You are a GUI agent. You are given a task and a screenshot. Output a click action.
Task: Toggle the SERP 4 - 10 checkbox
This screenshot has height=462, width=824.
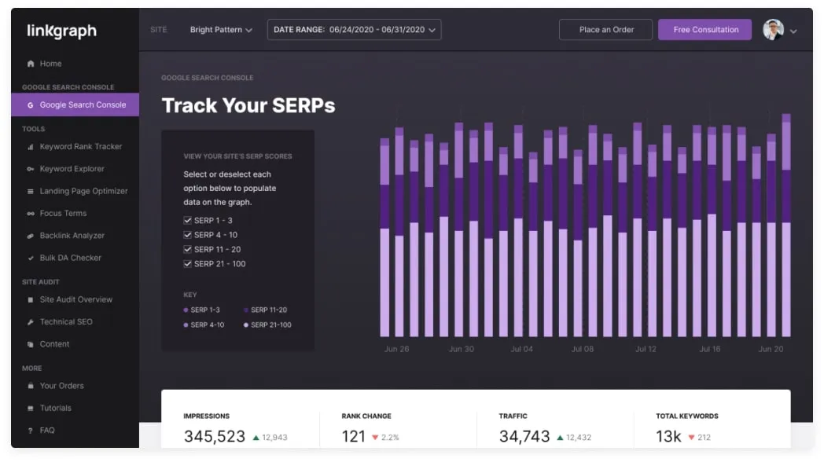pyautogui.click(x=188, y=235)
